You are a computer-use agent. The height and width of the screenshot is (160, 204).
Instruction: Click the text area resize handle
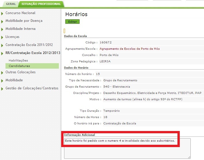pos(189,157)
